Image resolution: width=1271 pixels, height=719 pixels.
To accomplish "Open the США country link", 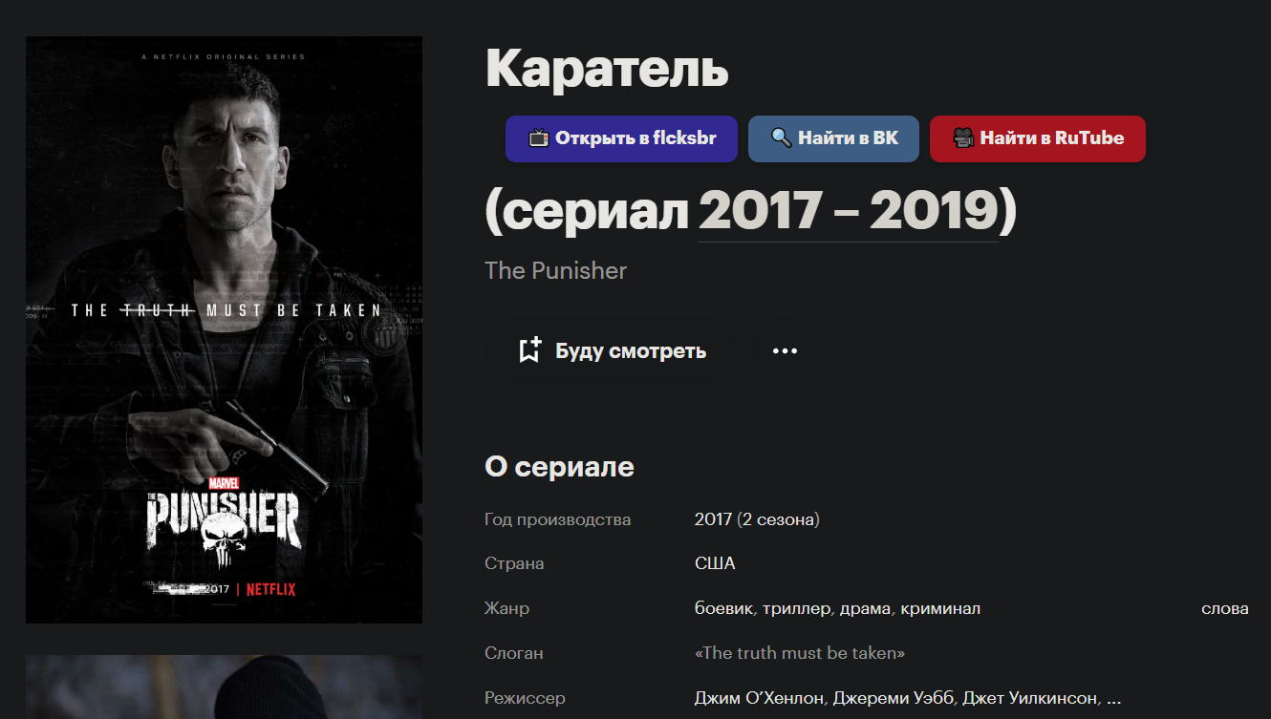I will [x=715, y=563].
